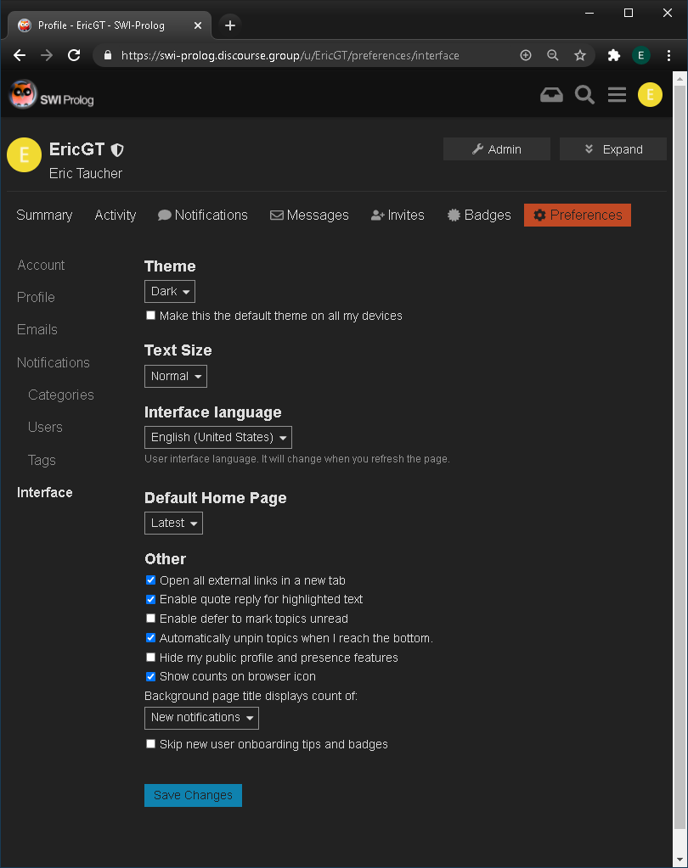Switch to the Activity tab
688x868 pixels.
tap(116, 216)
